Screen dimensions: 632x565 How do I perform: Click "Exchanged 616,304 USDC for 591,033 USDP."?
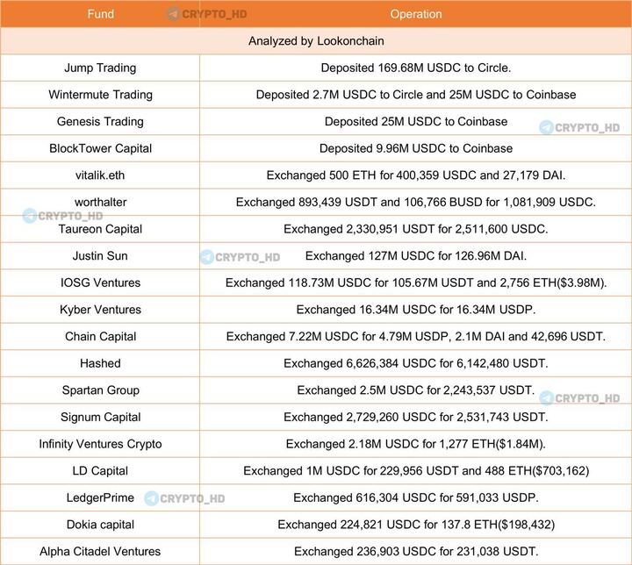click(x=416, y=497)
